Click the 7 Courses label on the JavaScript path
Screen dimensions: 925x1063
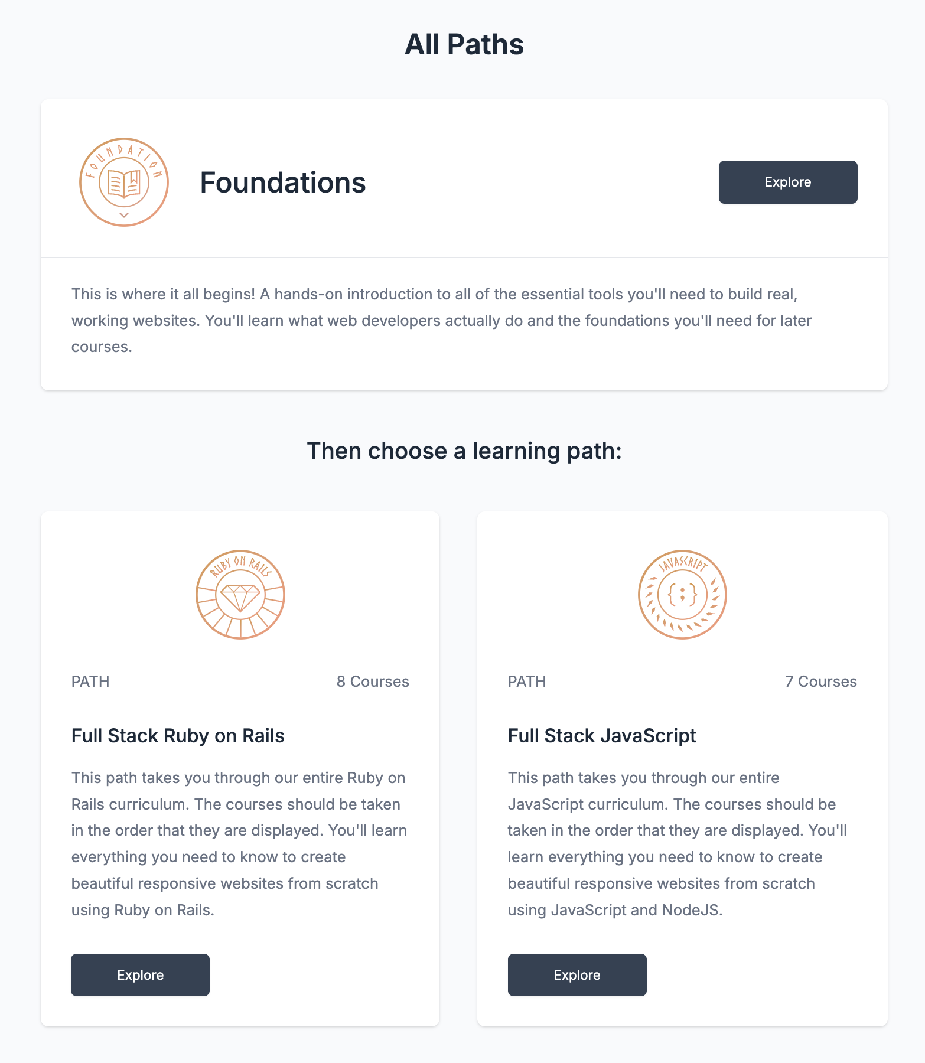pos(820,682)
